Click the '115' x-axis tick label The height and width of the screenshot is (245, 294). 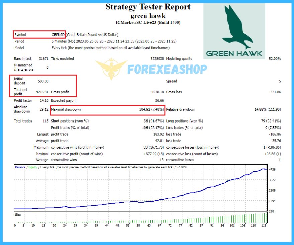(264, 225)
